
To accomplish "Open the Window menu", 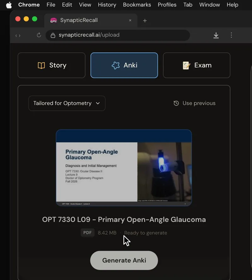I will click(x=209, y=5).
